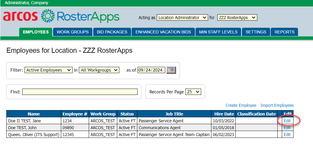Open the Bid Packages tab

click(112, 32)
